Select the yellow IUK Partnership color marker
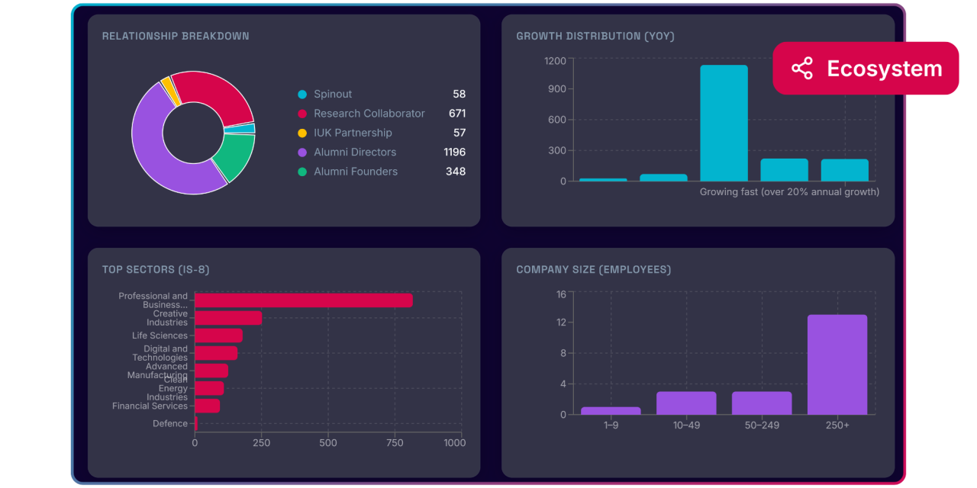 [302, 132]
